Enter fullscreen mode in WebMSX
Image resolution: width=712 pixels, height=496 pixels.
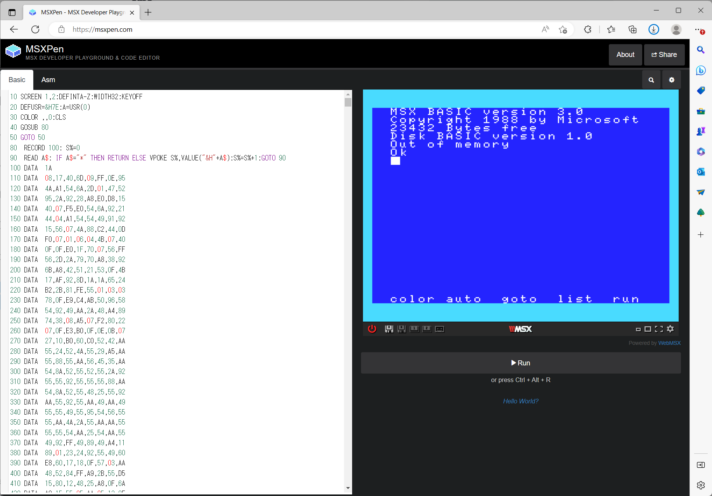(658, 329)
